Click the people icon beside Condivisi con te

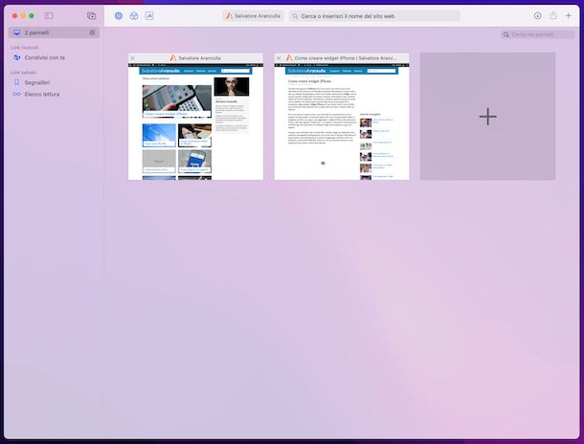(x=17, y=57)
